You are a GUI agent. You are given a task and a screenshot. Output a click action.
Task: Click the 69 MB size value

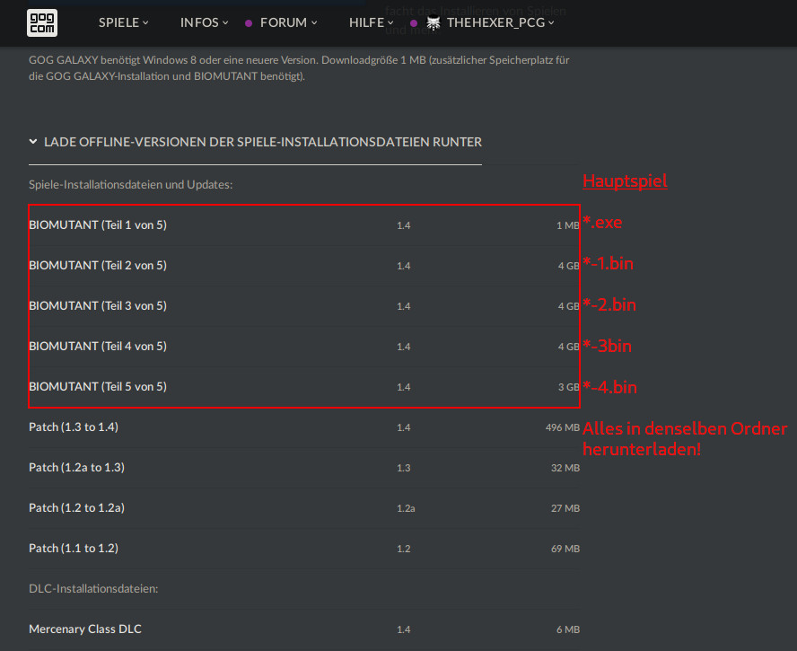(x=565, y=549)
